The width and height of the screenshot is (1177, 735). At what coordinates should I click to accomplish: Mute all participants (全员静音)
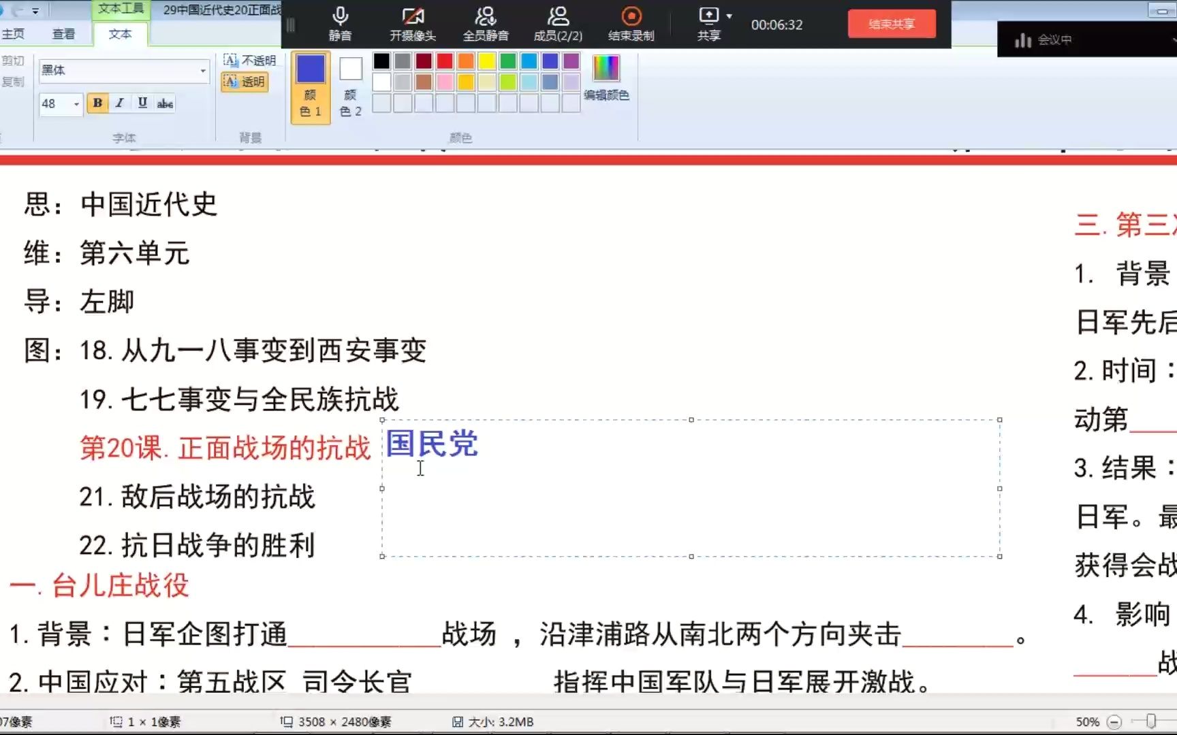[x=486, y=24]
